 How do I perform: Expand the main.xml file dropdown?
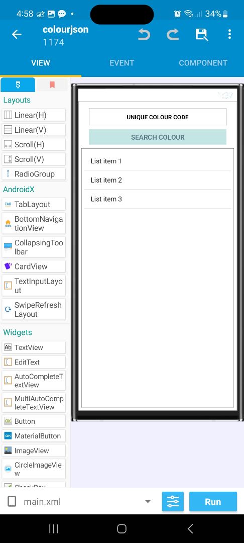tap(148, 501)
